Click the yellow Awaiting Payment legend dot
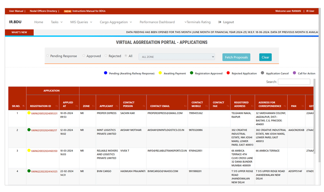 (x=160, y=73)
